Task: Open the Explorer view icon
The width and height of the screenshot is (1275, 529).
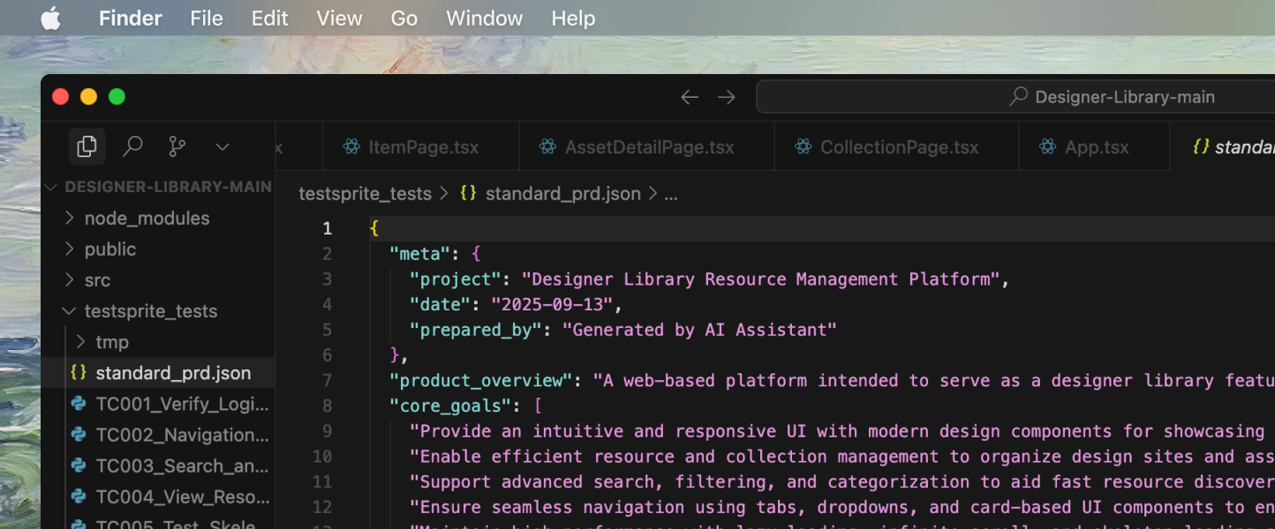Action: tap(87, 146)
